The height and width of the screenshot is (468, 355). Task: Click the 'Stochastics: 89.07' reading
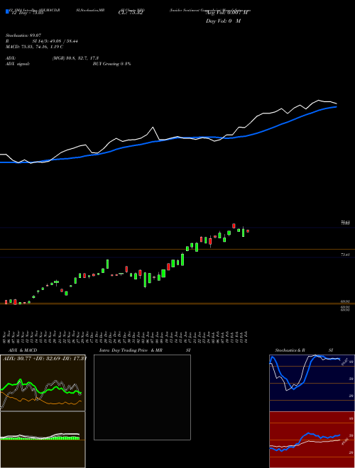click(x=23, y=35)
